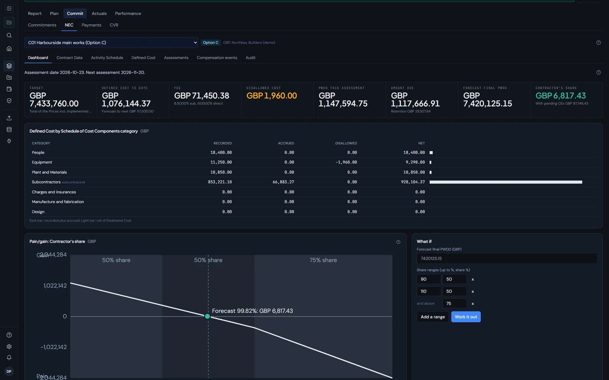This screenshot has height=380, width=609.
Task: Open the Contract Data tab
Action: coord(69,58)
